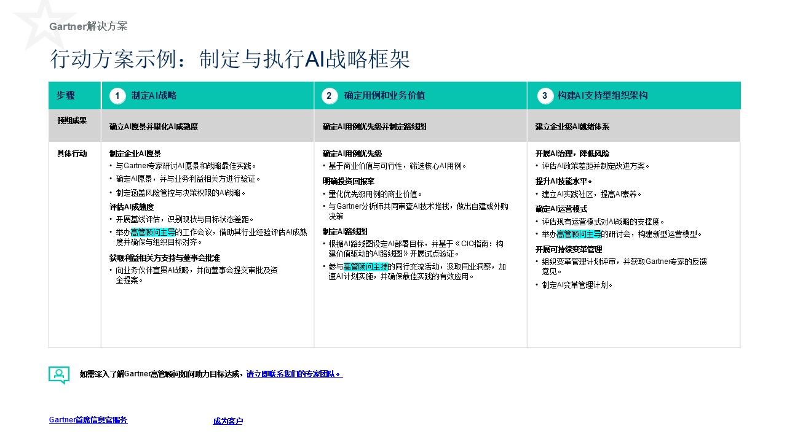
Task: Click the step number 2 circle
Action: point(330,96)
